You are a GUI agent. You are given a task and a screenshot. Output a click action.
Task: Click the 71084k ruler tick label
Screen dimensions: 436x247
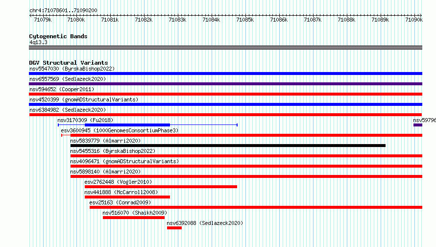tap(211, 20)
